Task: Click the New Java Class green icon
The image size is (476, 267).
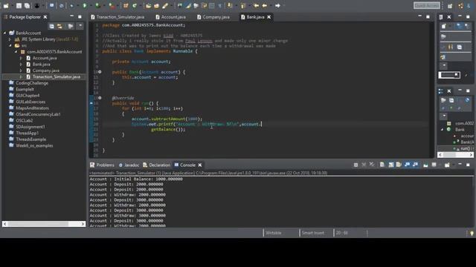Action: [x=135, y=5]
